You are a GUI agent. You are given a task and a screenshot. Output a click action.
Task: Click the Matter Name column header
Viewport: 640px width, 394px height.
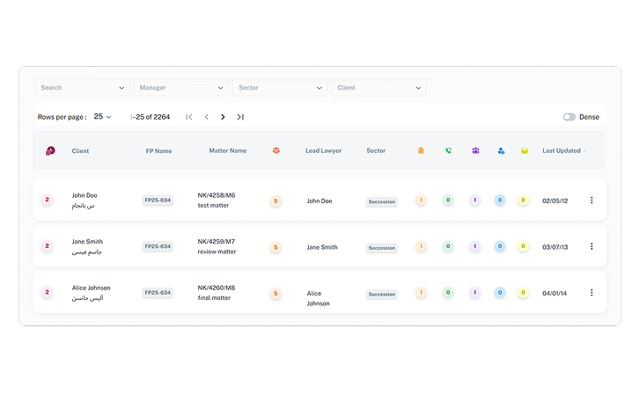coord(227,150)
